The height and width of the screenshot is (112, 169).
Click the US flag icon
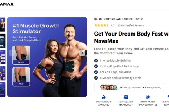point(95,19)
